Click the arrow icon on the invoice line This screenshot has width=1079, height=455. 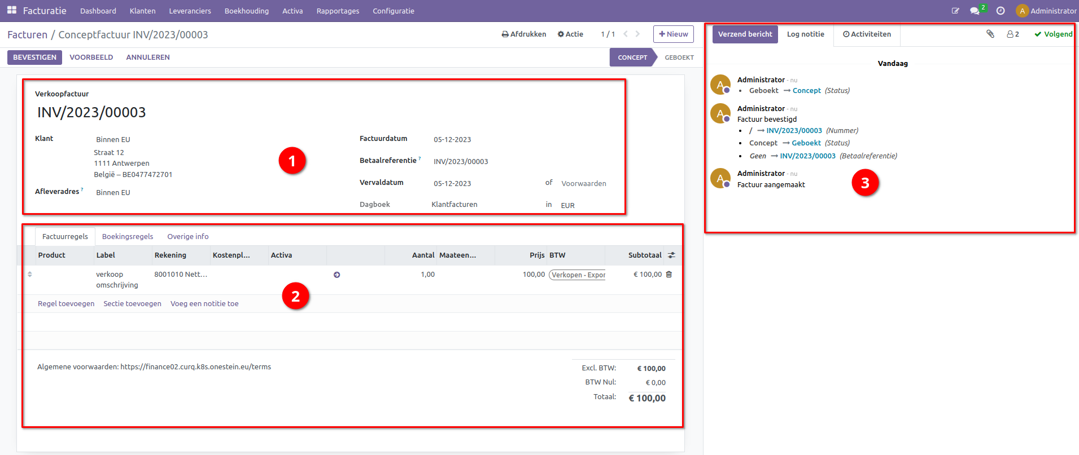(x=337, y=275)
